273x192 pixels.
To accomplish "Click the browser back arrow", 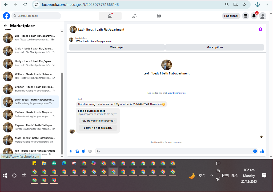I will click(6, 5).
